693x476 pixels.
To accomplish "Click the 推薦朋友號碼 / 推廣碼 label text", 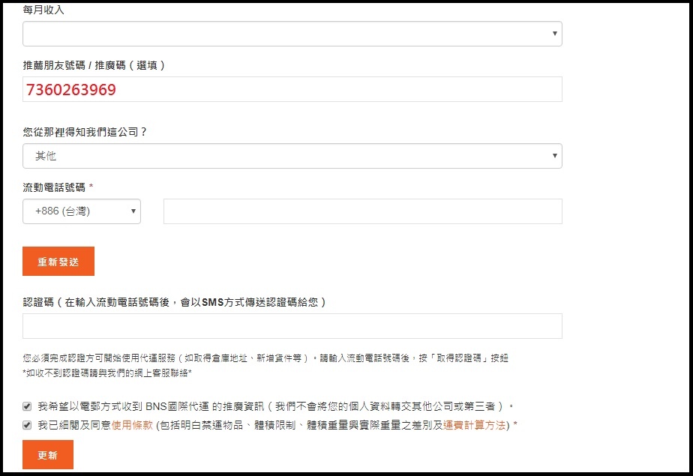I will tap(94, 65).
